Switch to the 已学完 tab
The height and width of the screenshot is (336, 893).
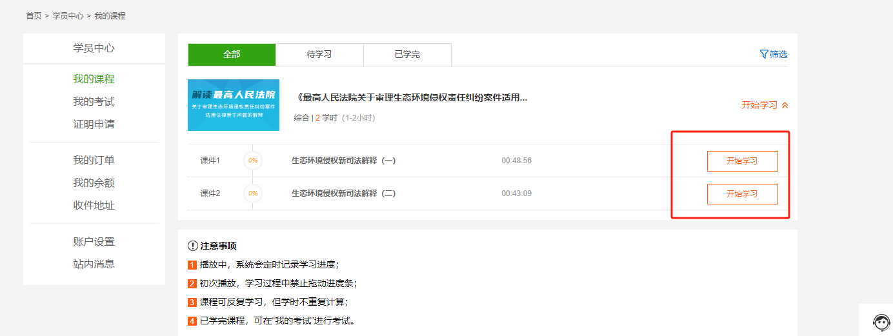point(407,55)
